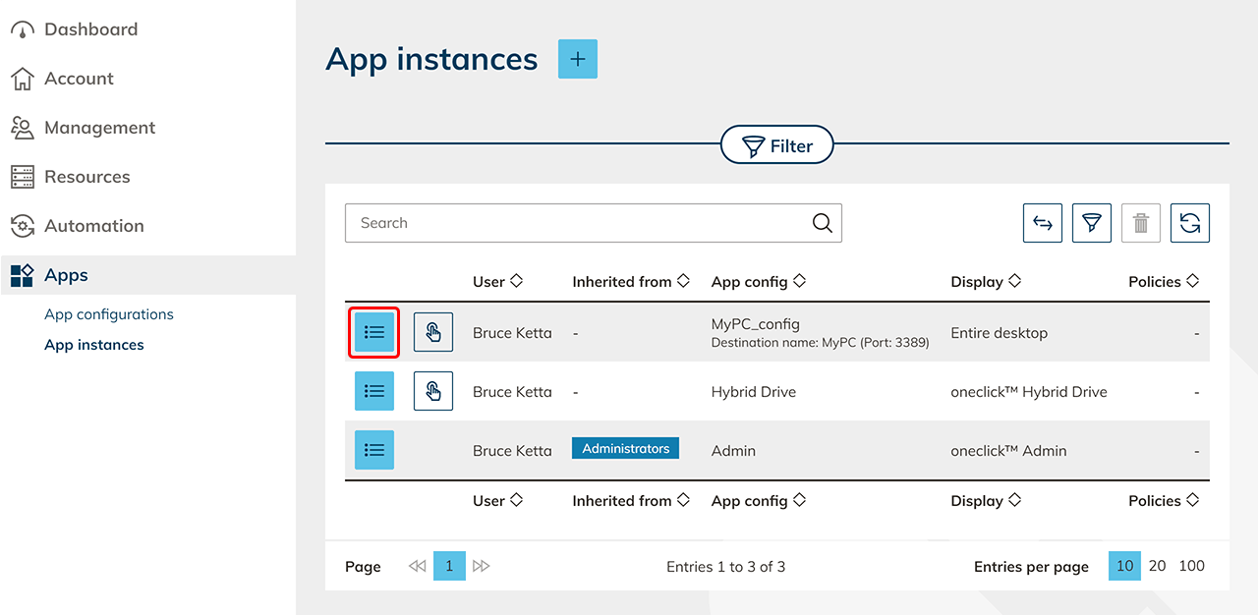
Task: Sort by top App config column header
Action: click(x=758, y=282)
